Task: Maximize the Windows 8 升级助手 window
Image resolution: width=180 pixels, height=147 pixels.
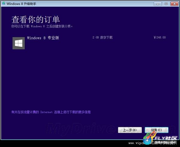Action: click(166, 4)
